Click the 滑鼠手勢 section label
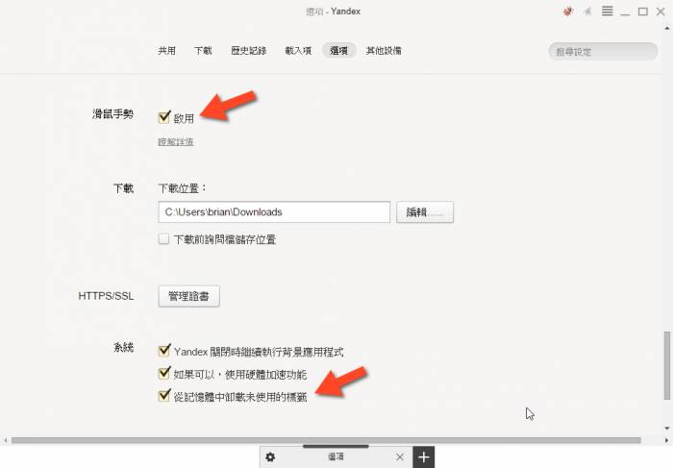This screenshot has height=468, width=673. tap(112, 114)
